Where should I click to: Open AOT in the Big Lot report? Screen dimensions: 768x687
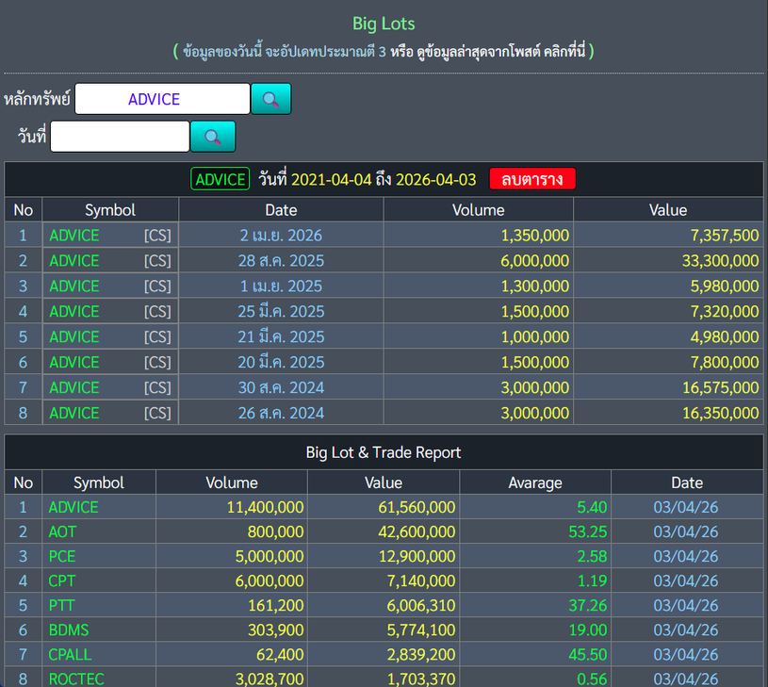click(62, 532)
